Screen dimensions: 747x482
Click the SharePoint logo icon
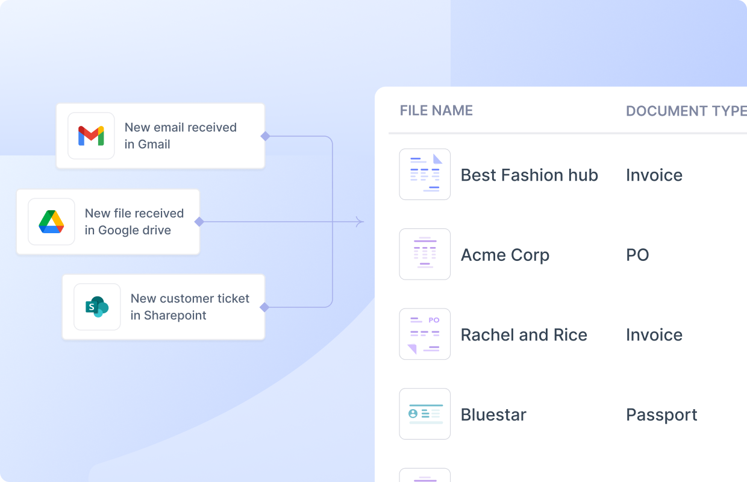pyautogui.click(x=97, y=307)
